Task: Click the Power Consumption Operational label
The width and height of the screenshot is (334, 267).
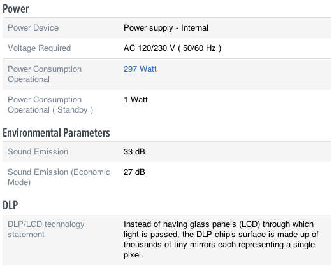Action: click(x=45, y=74)
